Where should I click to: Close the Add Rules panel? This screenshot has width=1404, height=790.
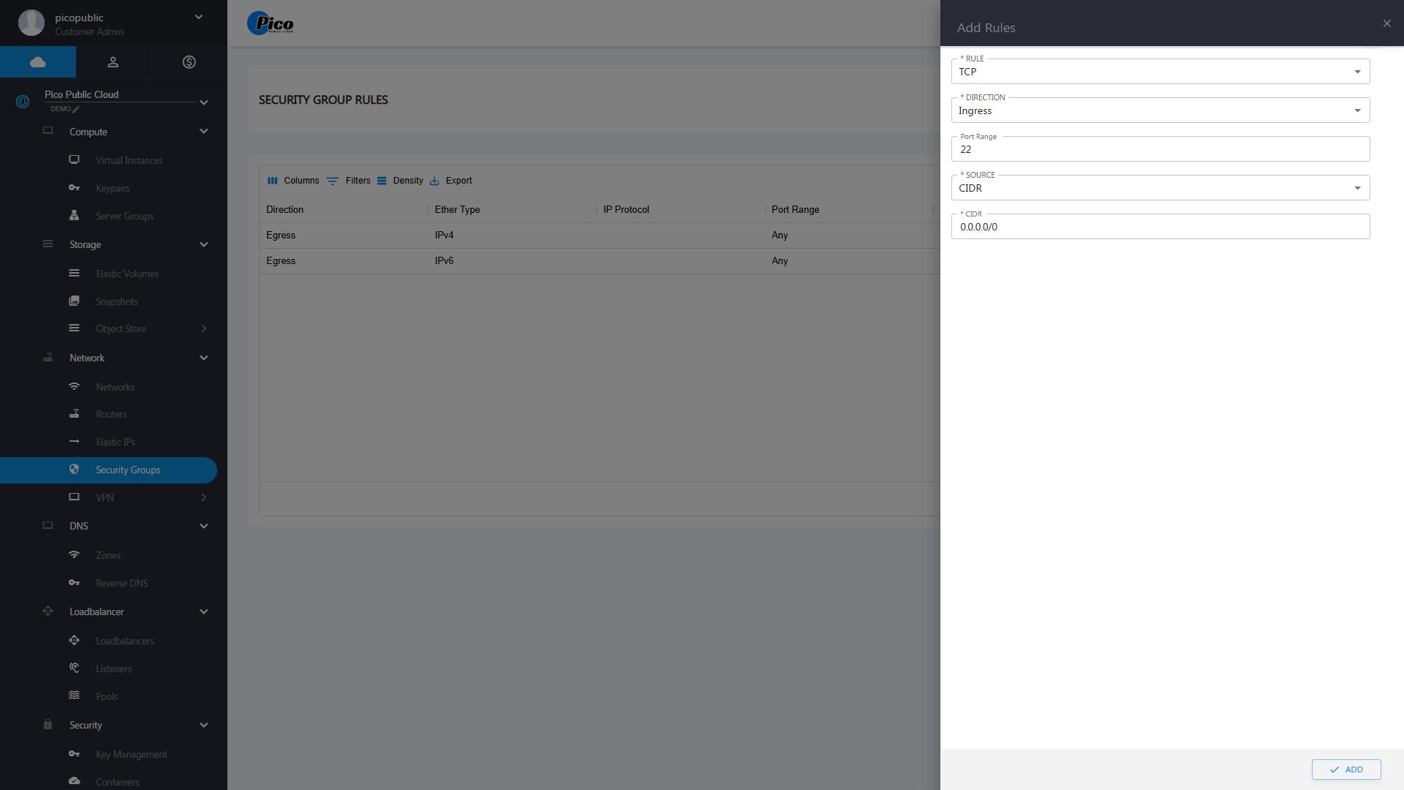(1386, 23)
